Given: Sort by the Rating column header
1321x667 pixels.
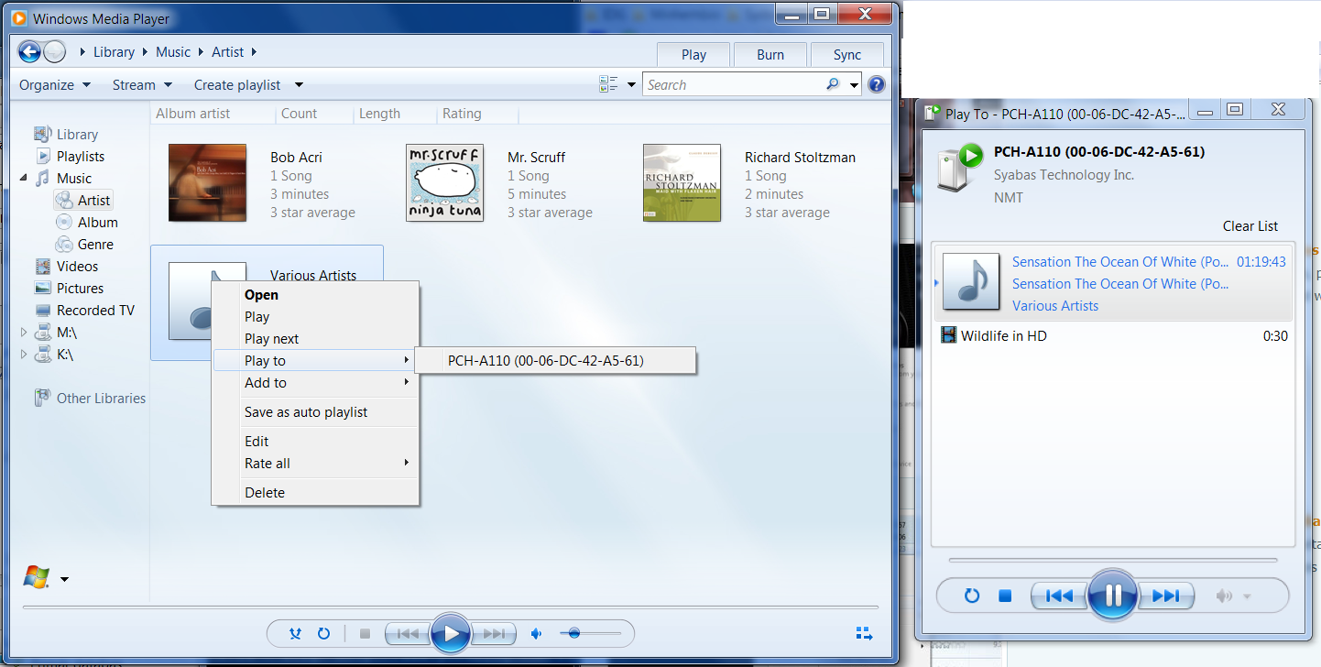Looking at the screenshot, I should 477,114.
